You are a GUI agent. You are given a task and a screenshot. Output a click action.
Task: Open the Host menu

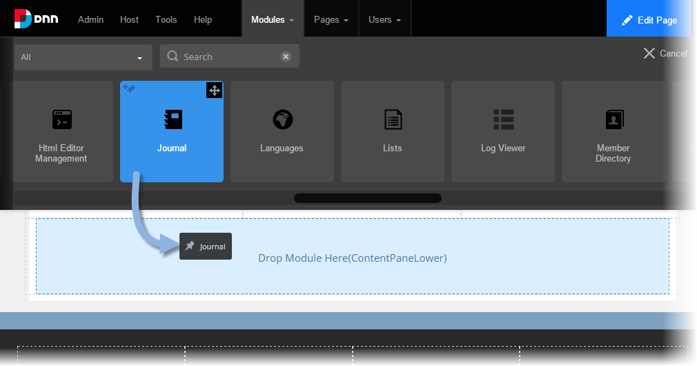coord(129,19)
